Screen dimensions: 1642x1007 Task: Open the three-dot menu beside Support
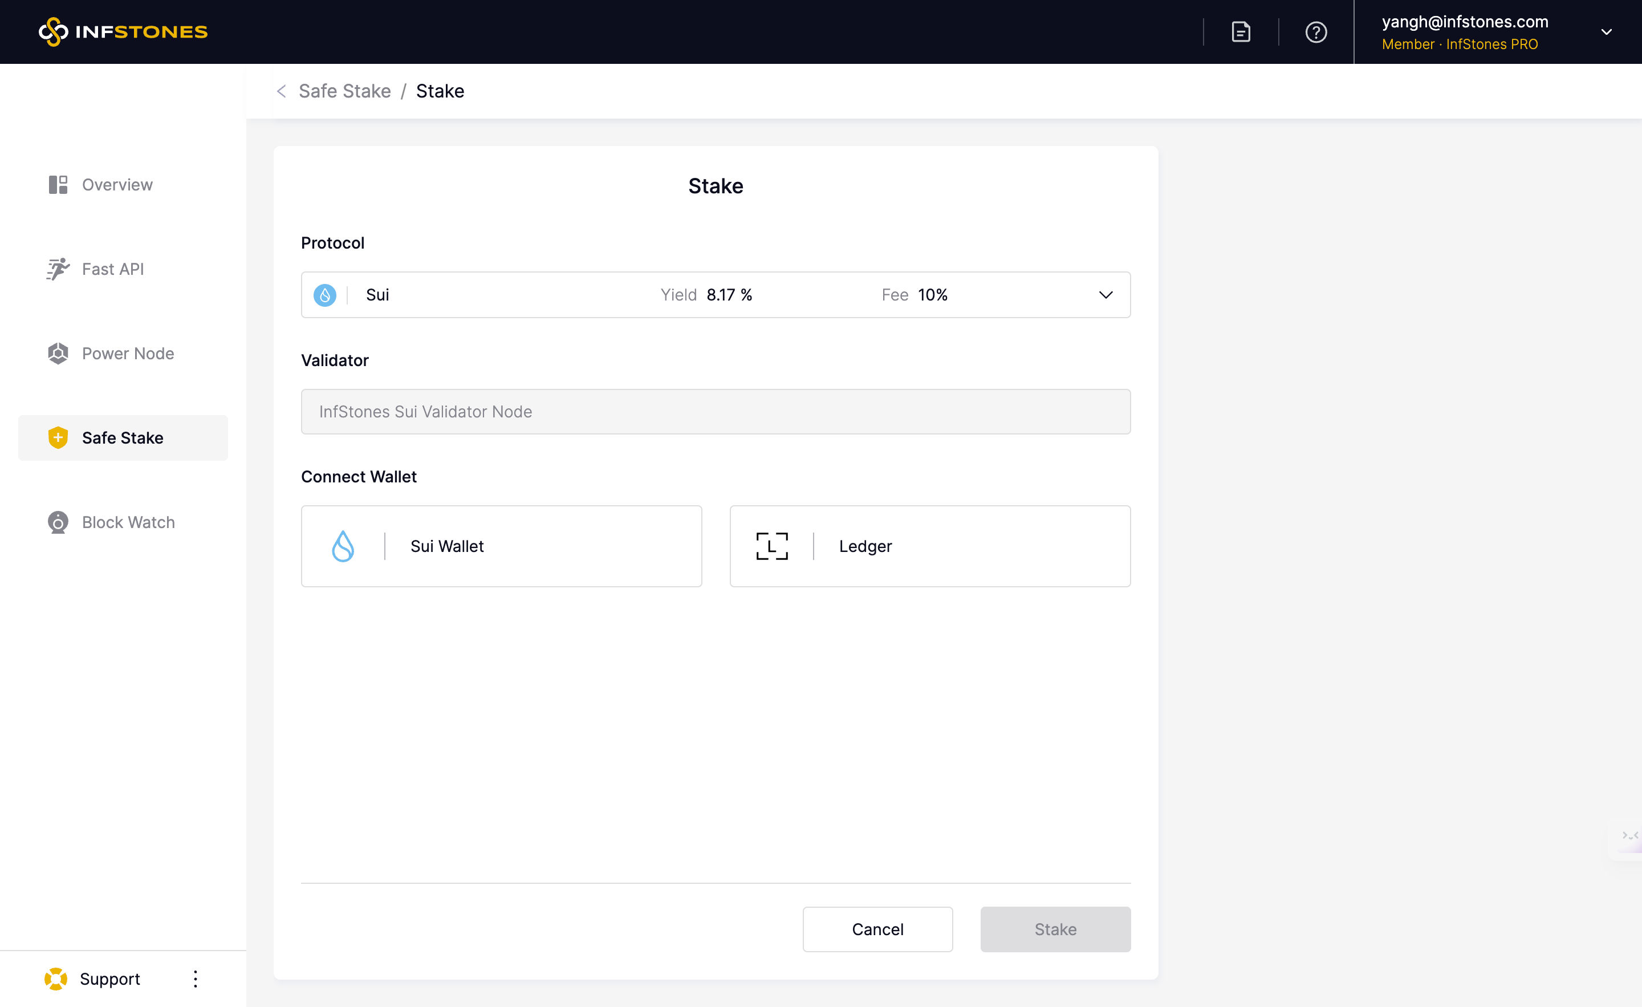point(195,978)
